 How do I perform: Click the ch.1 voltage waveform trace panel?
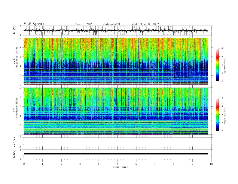pyautogui.click(x=118, y=30)
